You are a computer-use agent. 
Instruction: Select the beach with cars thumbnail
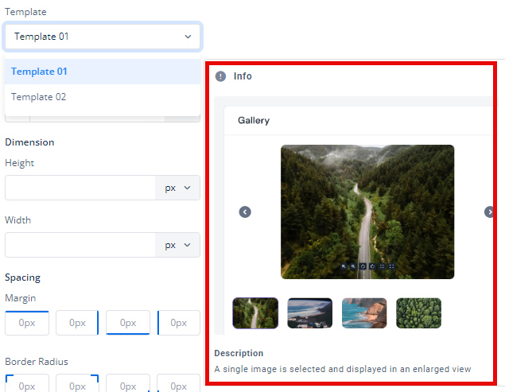(x=310, y=313)
